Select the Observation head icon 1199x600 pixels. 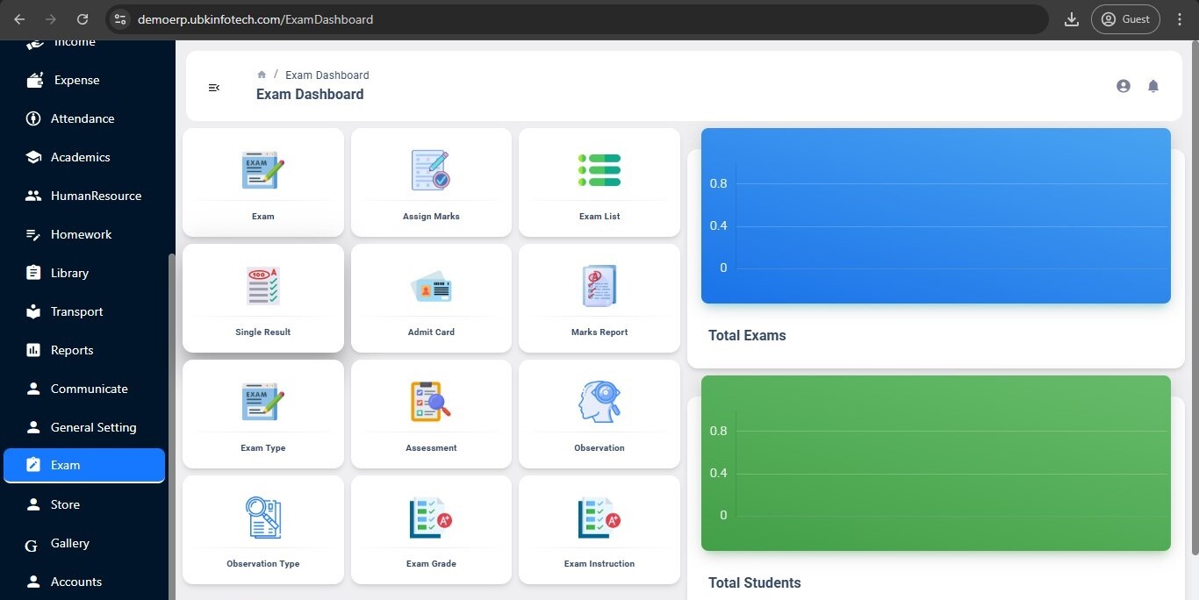tap(599, 402)
